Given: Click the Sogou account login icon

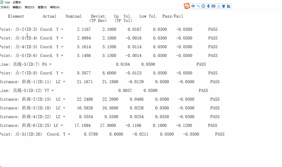Looking at the screenshot, I should (x=219, y=6).
